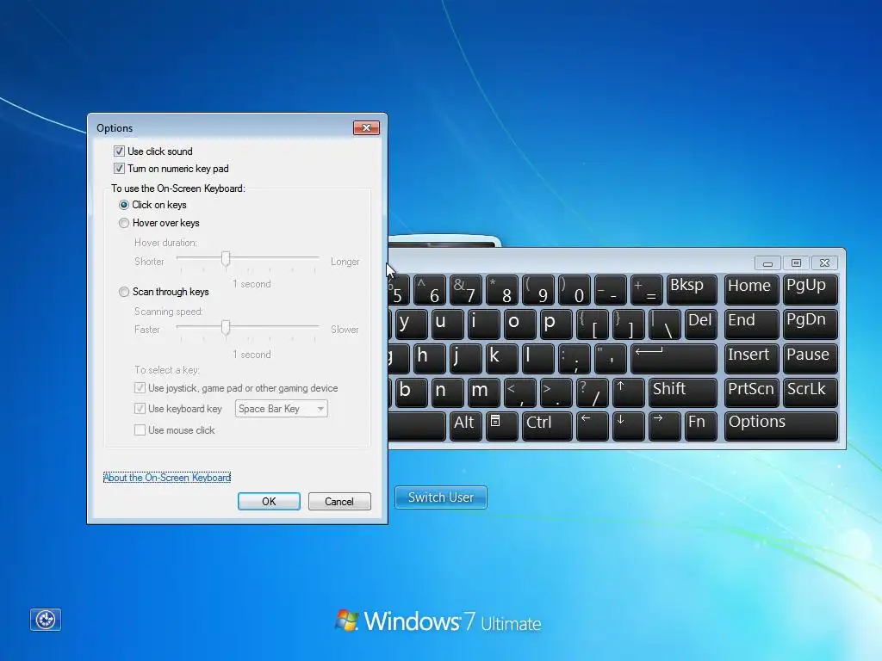Screen dimensions: 882x661
Task: Cancel the Options dialog
Action: (x=339, y=502)
